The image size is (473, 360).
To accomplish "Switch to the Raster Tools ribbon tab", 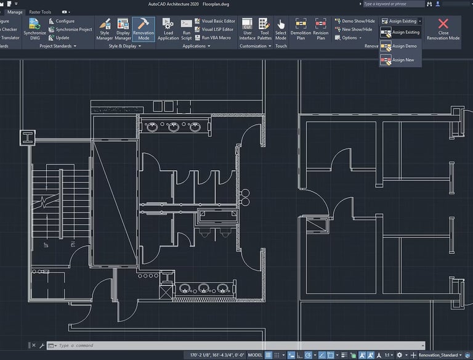I will point(40,12).
